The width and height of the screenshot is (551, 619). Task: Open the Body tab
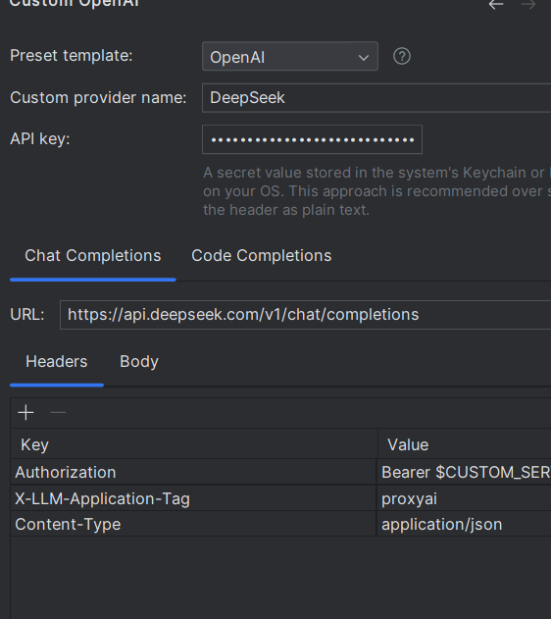tap(139, 362)
